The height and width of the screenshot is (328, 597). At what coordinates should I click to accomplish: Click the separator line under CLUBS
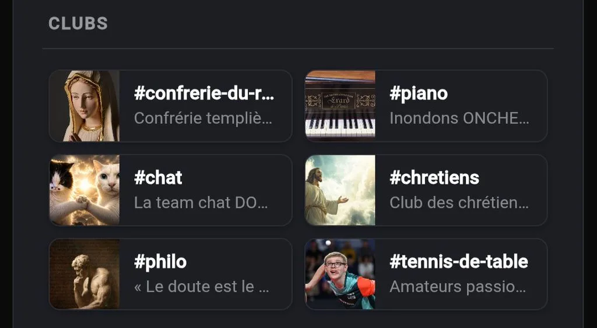click(298, 49)
